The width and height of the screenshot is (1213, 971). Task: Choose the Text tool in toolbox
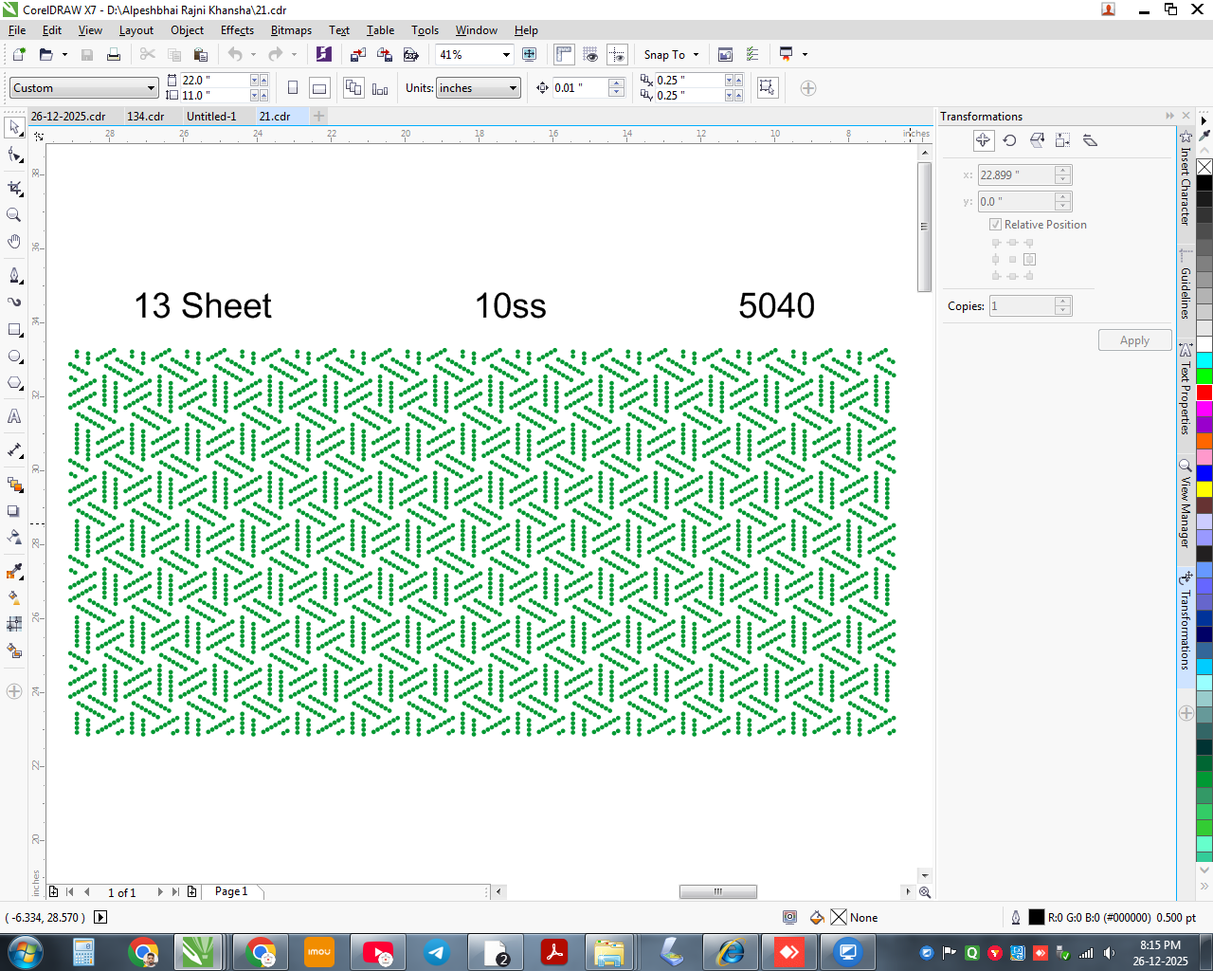(14, 416)
